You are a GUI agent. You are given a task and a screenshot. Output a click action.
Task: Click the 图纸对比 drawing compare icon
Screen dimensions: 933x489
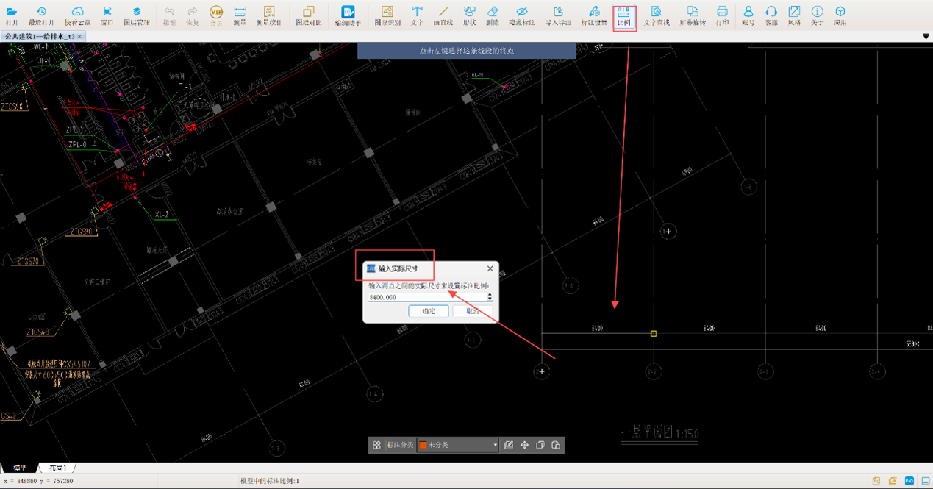[308, 15]
